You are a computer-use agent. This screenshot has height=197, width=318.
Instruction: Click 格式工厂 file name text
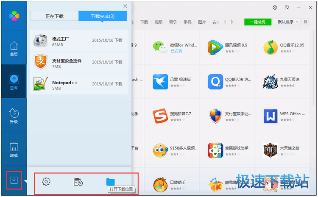click(61, 39)
